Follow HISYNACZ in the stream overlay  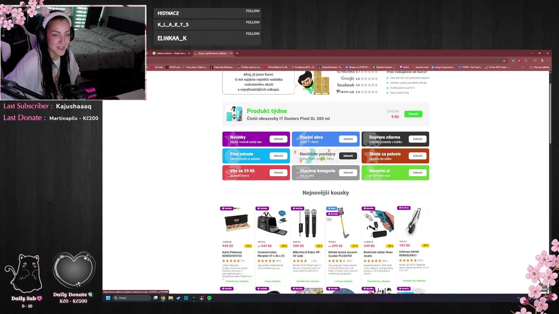pos(252,11)
